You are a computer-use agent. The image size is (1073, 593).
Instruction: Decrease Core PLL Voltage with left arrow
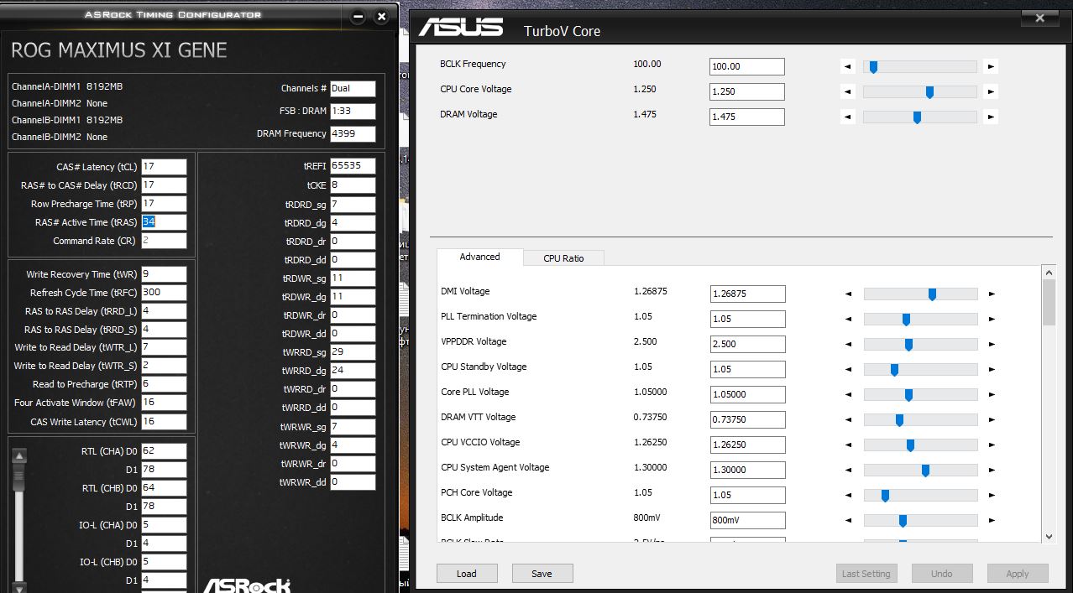click(x=848, y=395)
